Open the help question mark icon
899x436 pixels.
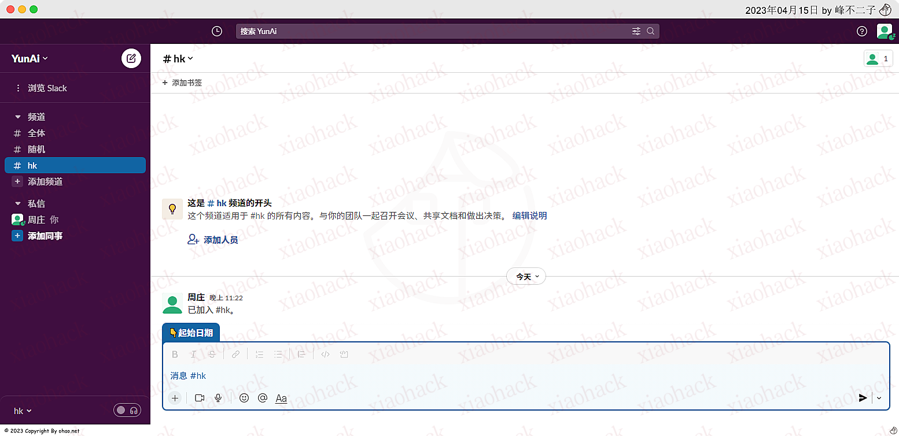tap(862, 31)
